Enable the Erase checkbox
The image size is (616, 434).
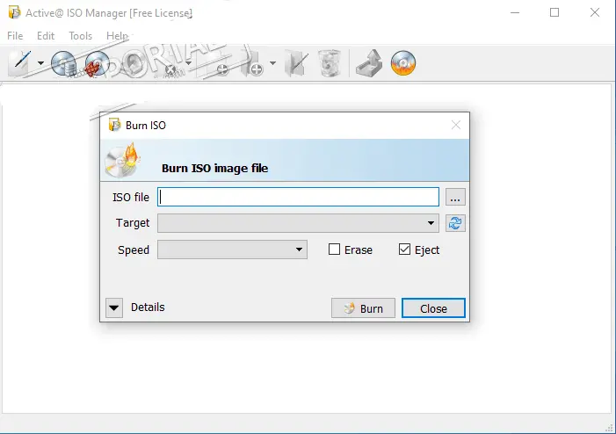[334, 250]
